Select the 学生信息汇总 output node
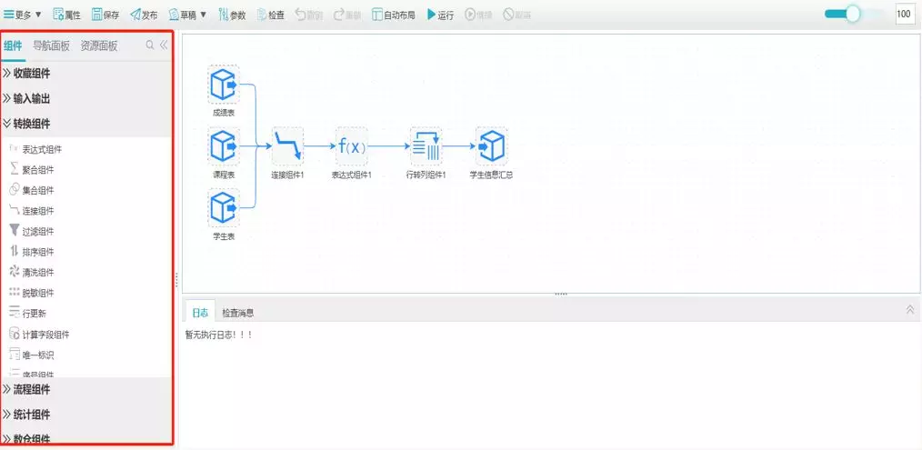 [x=491, y=145]
